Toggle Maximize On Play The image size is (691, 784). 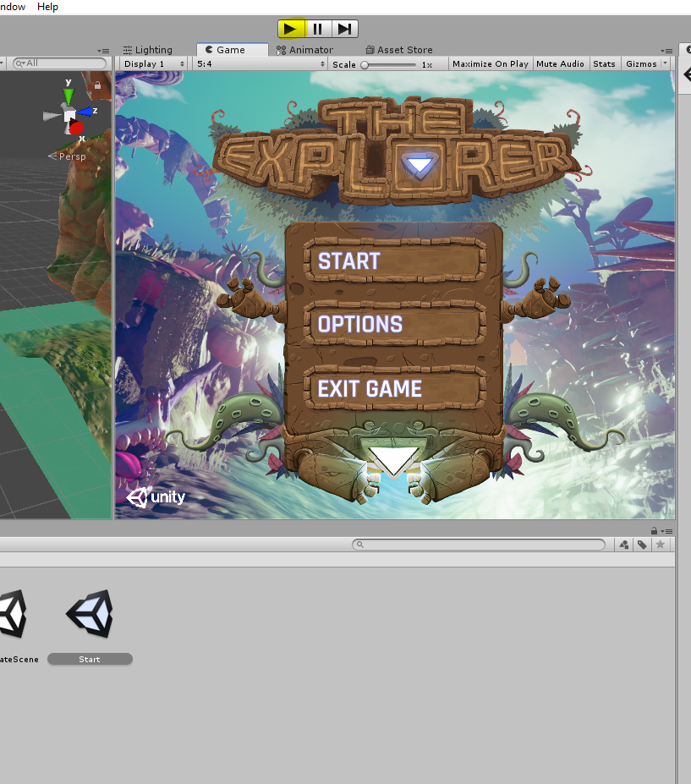click(x=490, y=63)
